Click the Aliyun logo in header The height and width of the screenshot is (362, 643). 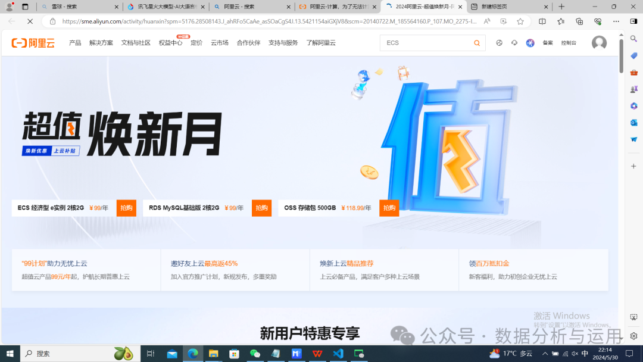tap(33, 43)
